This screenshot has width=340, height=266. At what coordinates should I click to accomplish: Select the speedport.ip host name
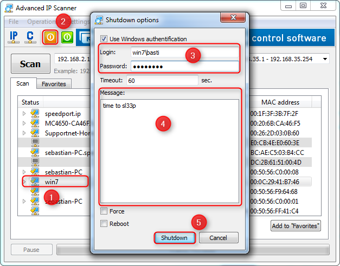pyautogui.click(x=63, y=114)
